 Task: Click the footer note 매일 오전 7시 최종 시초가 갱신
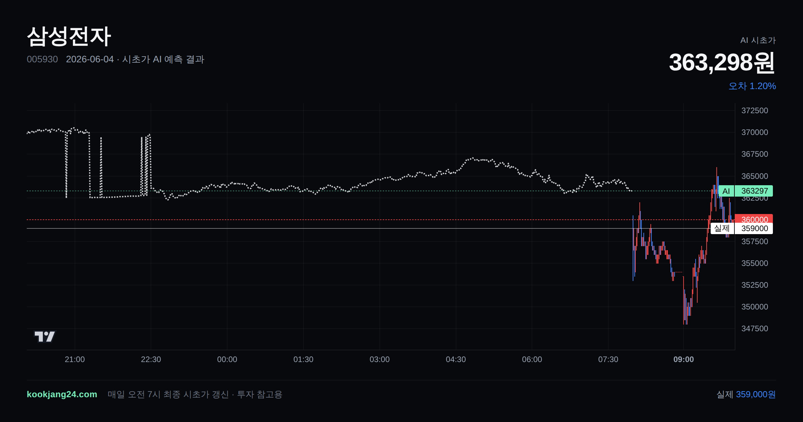168,394
